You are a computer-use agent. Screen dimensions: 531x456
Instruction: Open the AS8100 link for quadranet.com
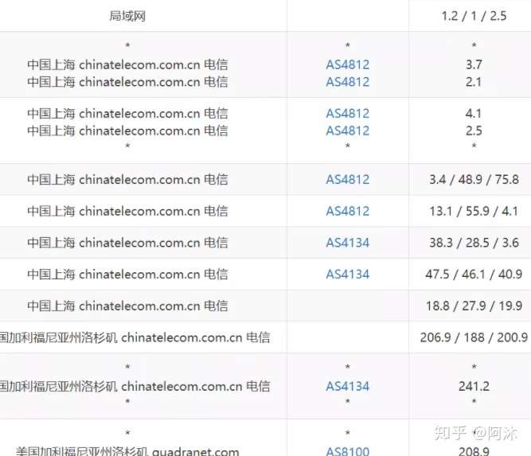pos(347,451)
